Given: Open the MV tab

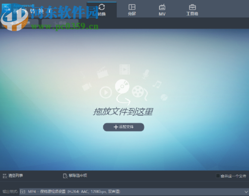Looking at the screenshot, I should point(162,10).
